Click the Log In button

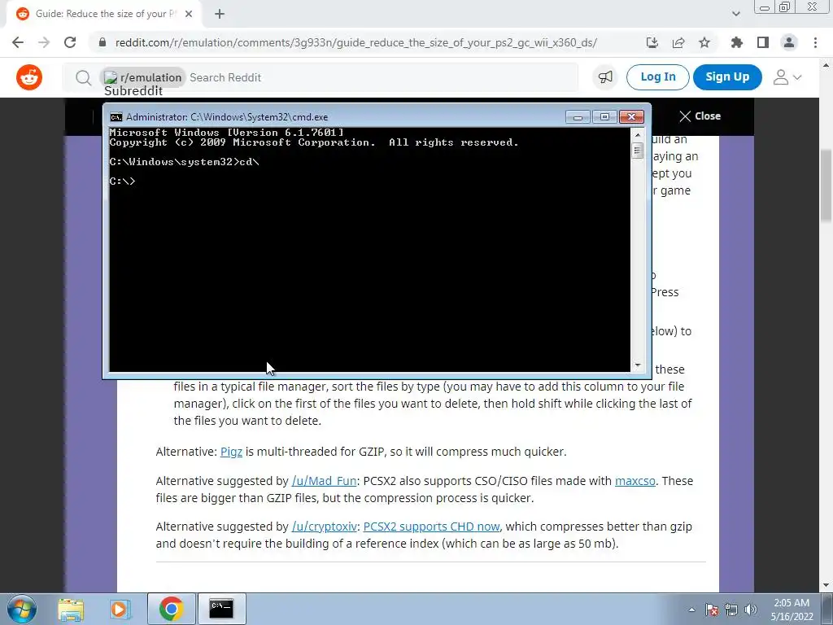(x=657, y=77)
